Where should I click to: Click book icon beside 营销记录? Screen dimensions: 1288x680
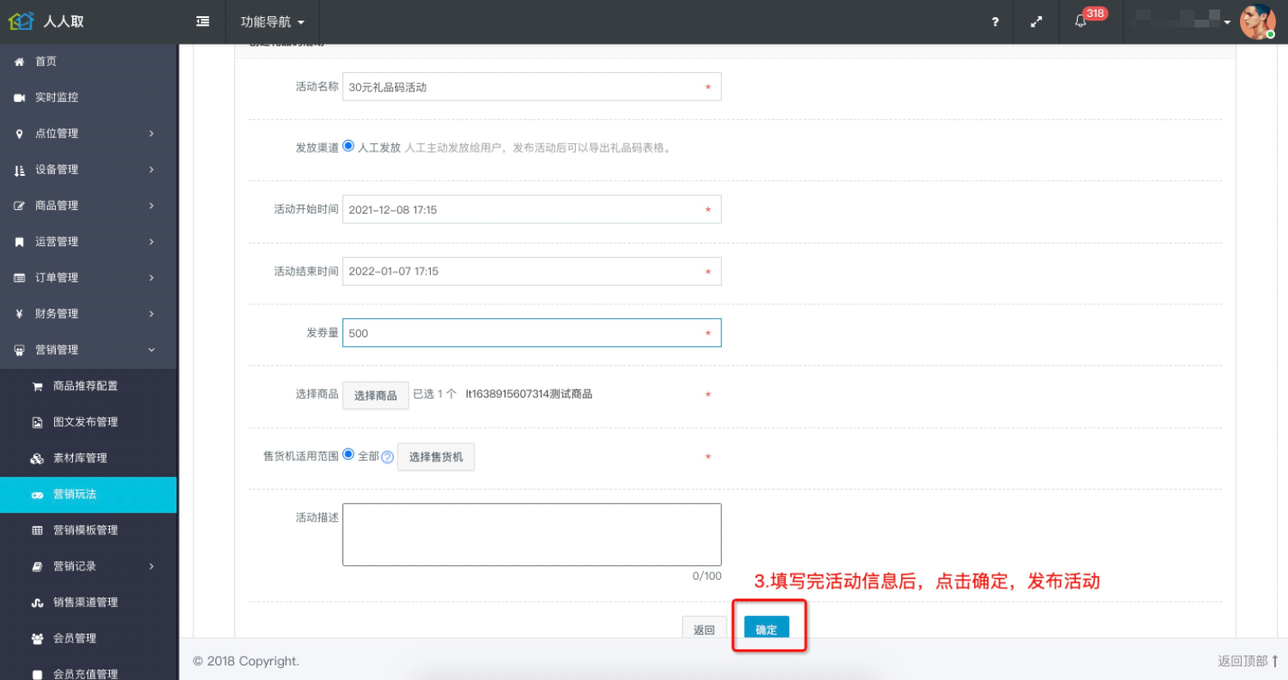point(37,567)
